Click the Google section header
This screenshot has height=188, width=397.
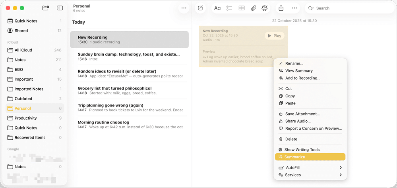[x=13, y=149]
